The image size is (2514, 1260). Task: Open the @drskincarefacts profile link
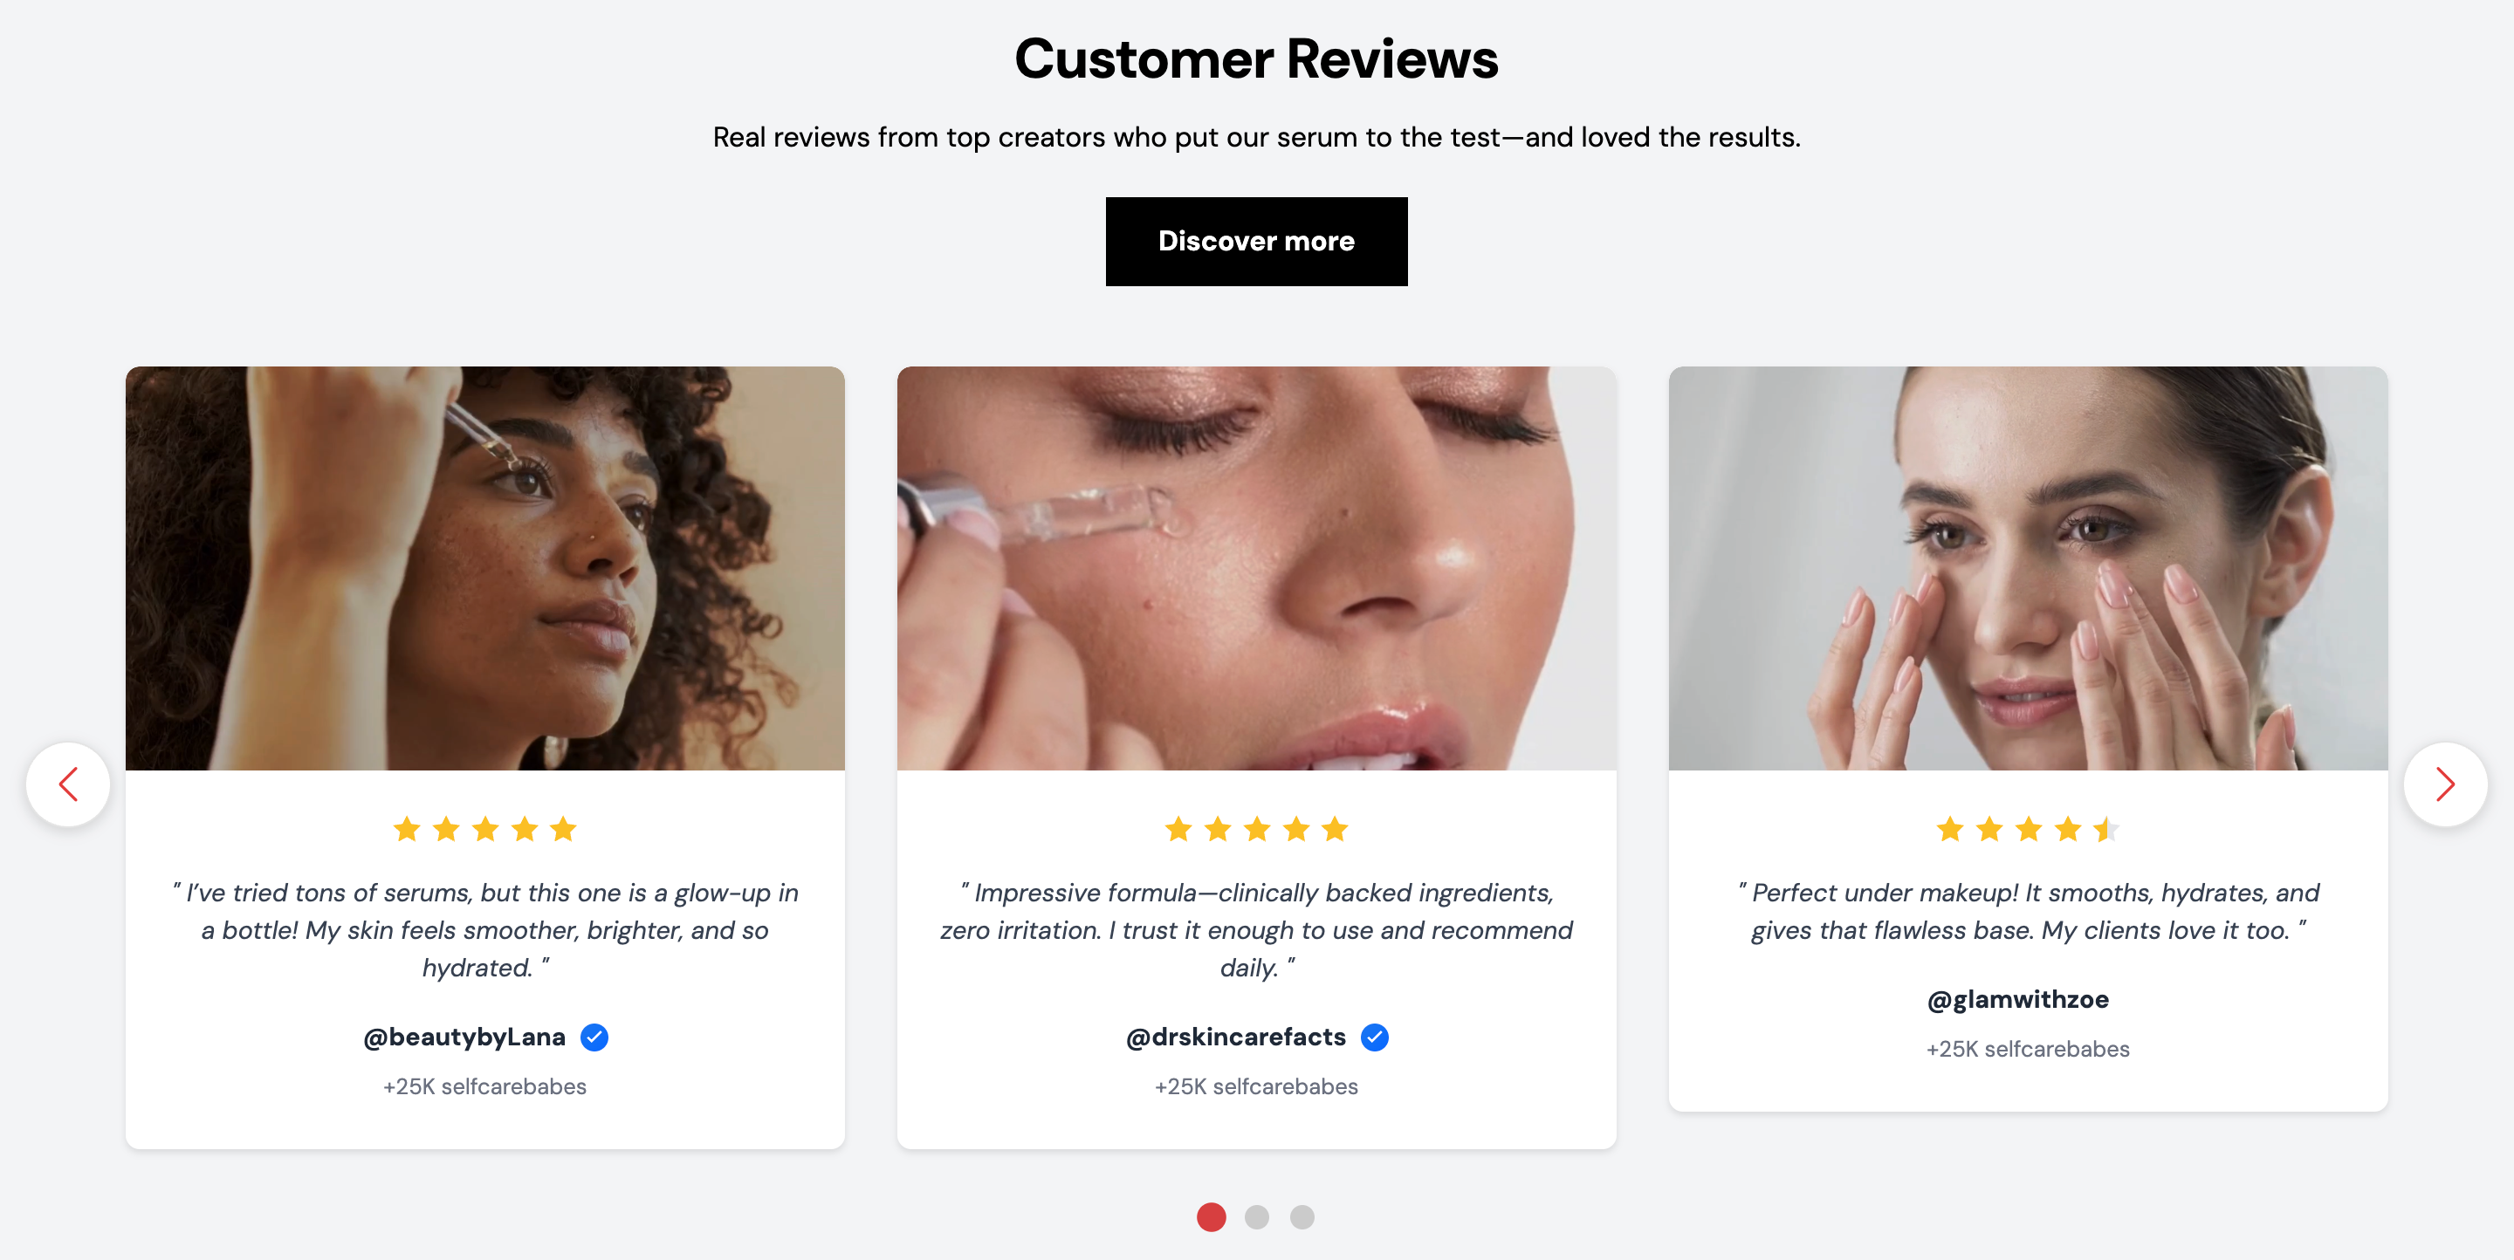pyautogui.click(x=1235, y=1037)
